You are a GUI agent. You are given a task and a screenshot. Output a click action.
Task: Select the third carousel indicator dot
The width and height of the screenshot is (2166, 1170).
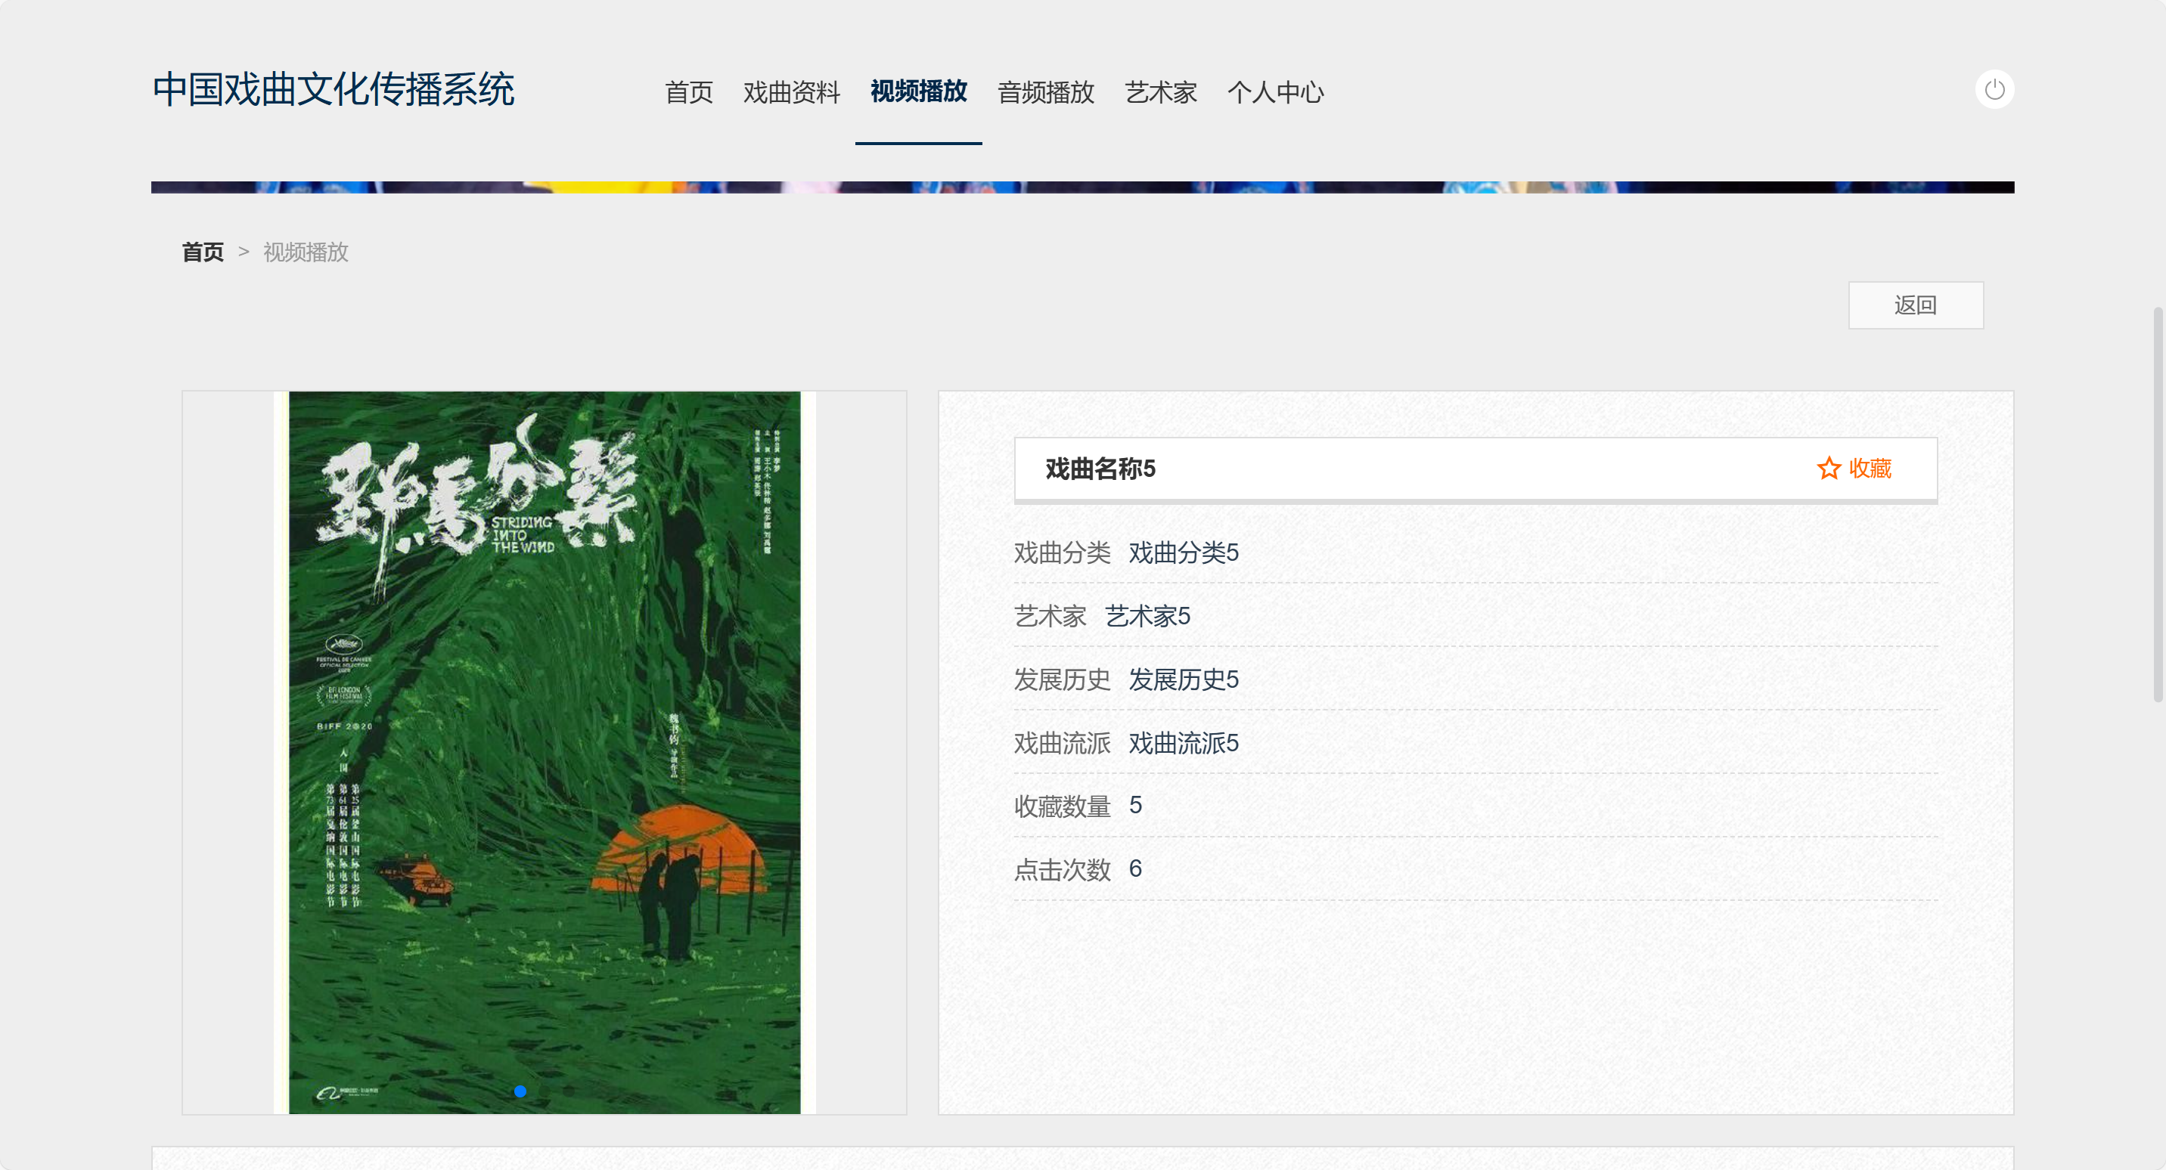click(x=569, y=1091)
